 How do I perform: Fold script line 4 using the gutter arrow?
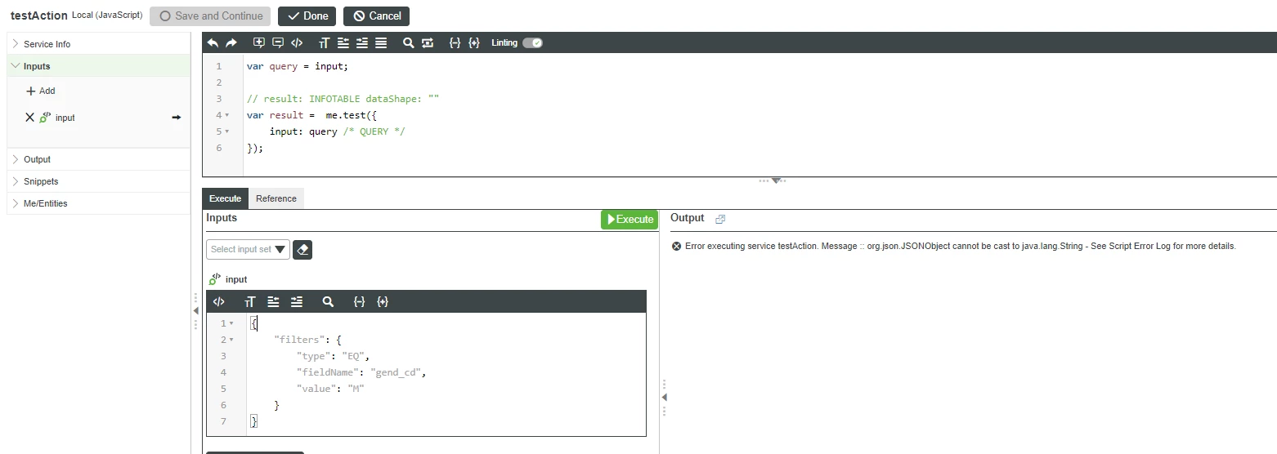227,115
